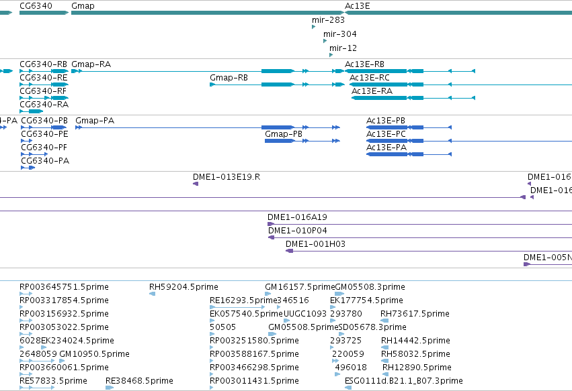This screenshot has height=391, width=572.
Task: Click the mir-304 arrow glyph
Action: [x=325, y=41]
